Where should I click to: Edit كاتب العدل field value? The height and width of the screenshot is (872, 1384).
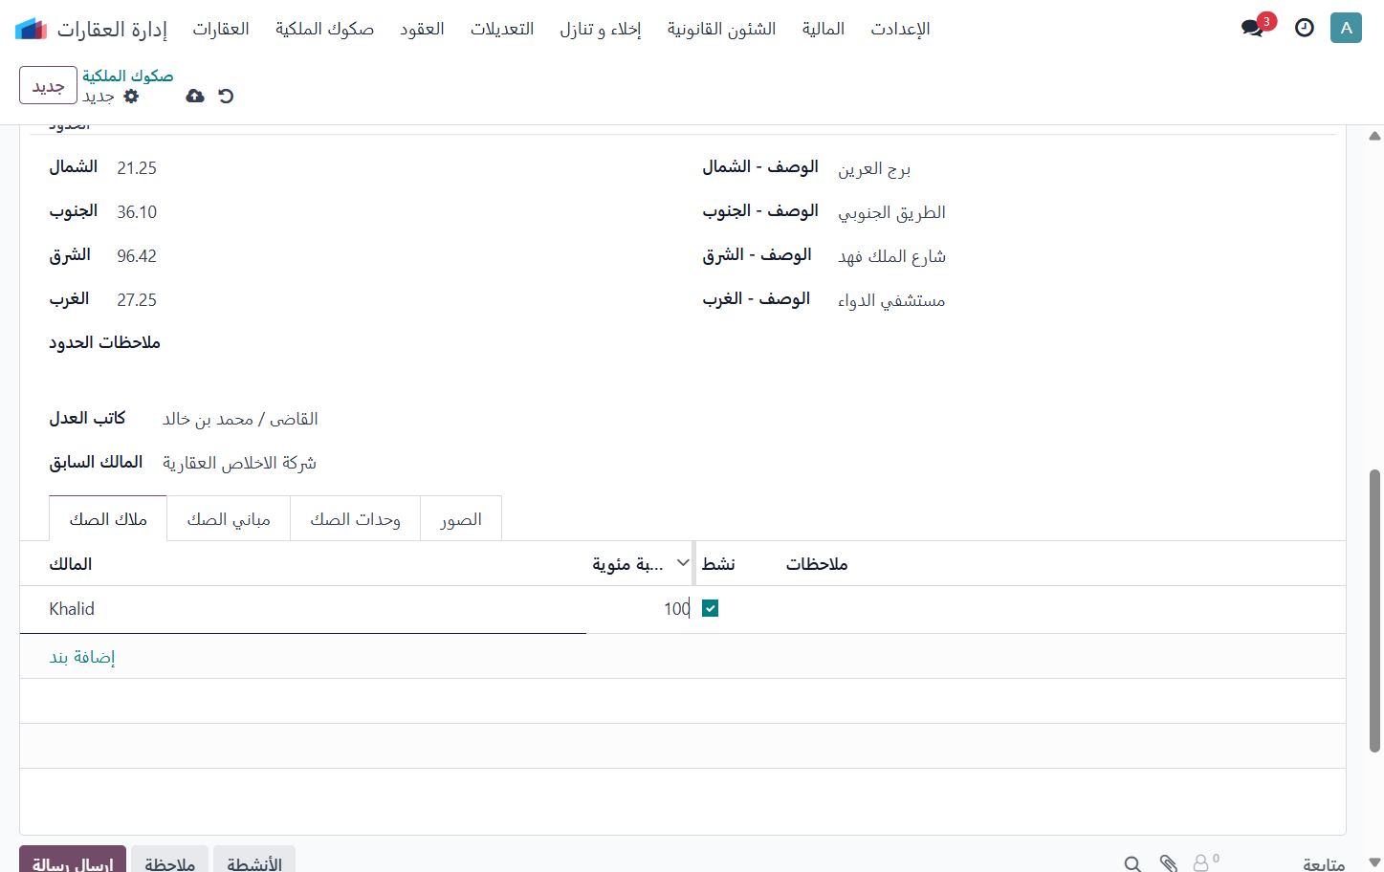(240, 419)
